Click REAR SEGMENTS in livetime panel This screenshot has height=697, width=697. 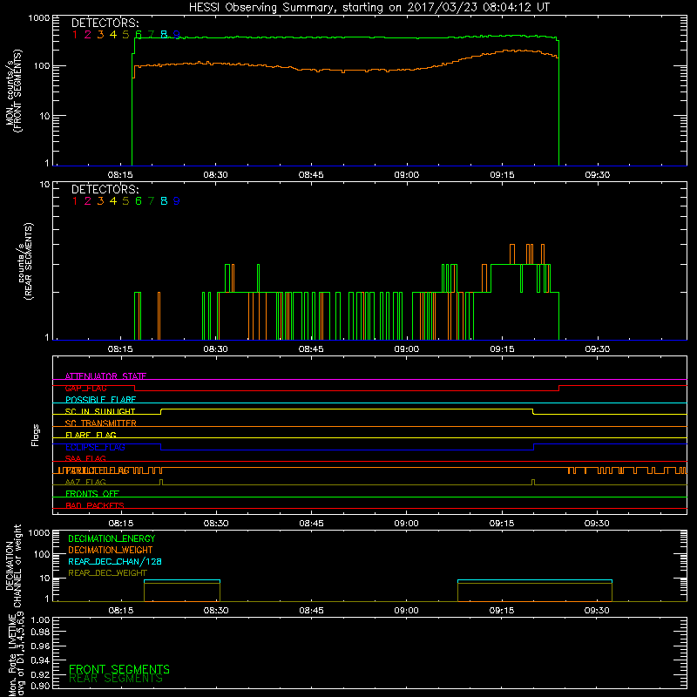[x=116, y=679]
